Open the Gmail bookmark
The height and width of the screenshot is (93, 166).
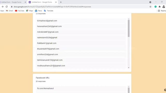(x=10, y=11)
